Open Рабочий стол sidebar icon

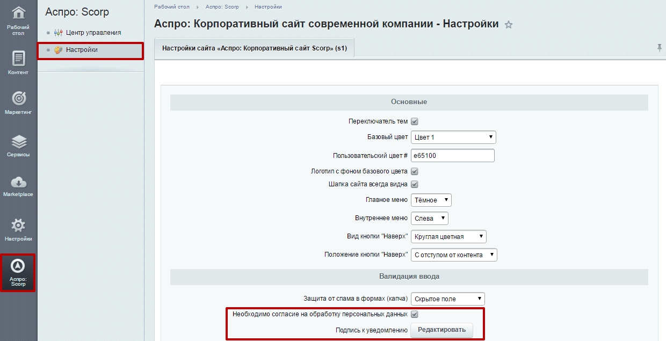tap(18, 13)
